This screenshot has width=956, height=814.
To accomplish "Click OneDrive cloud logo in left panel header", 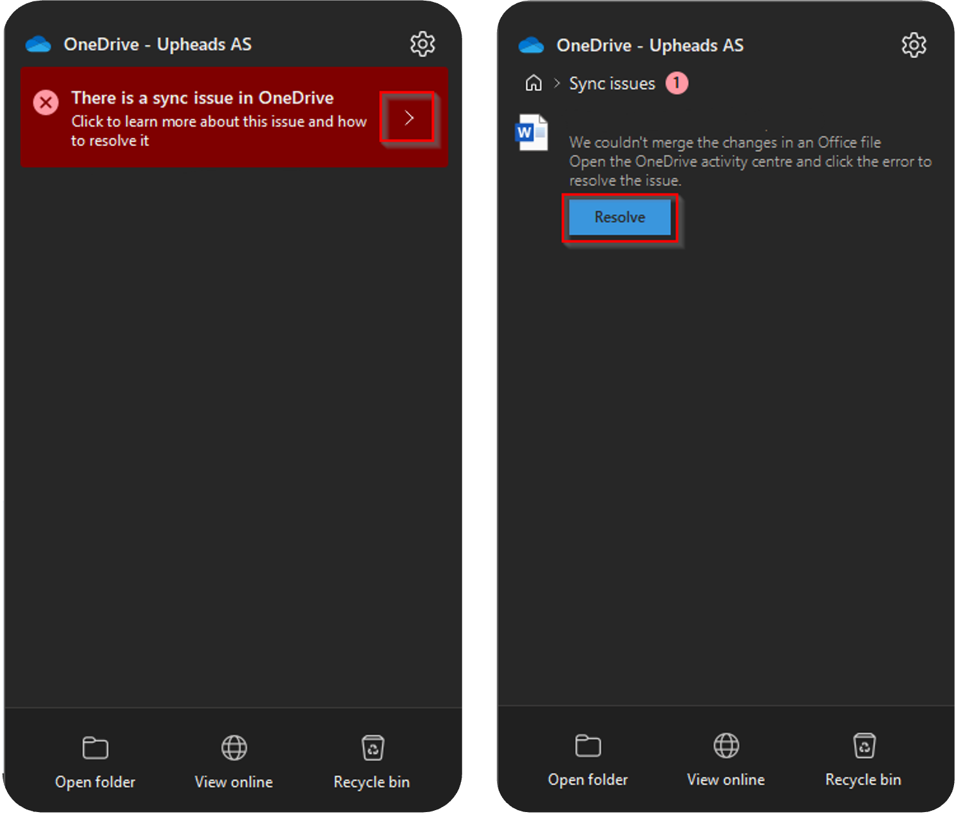I will [38, 44].
